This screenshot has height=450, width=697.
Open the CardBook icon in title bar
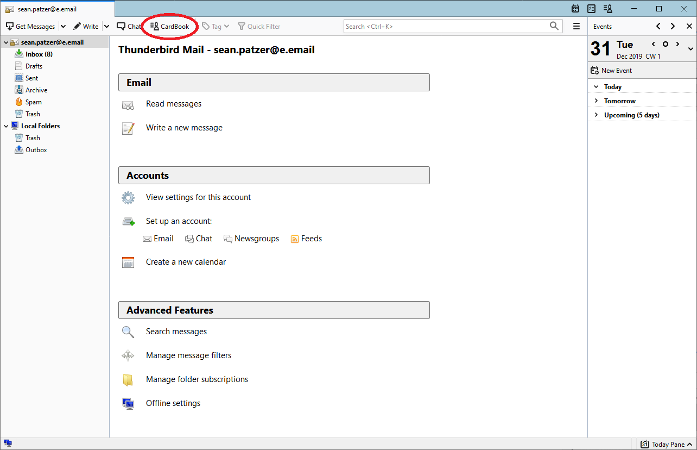[x=608, y=9]
